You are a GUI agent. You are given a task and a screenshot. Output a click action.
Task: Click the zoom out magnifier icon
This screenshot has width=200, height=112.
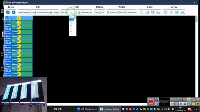tap(8, 12)
